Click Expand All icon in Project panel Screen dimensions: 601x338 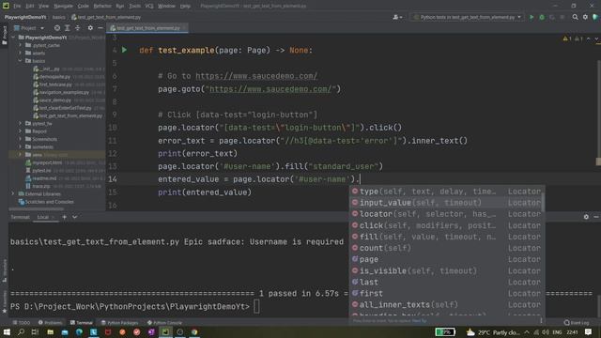click(x=67, y=28)
